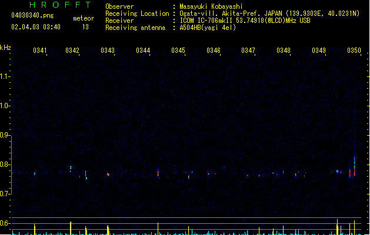Click the meteor echo just after 0342
The height and width of the screenshot is (235, 370).
(86, 175)
